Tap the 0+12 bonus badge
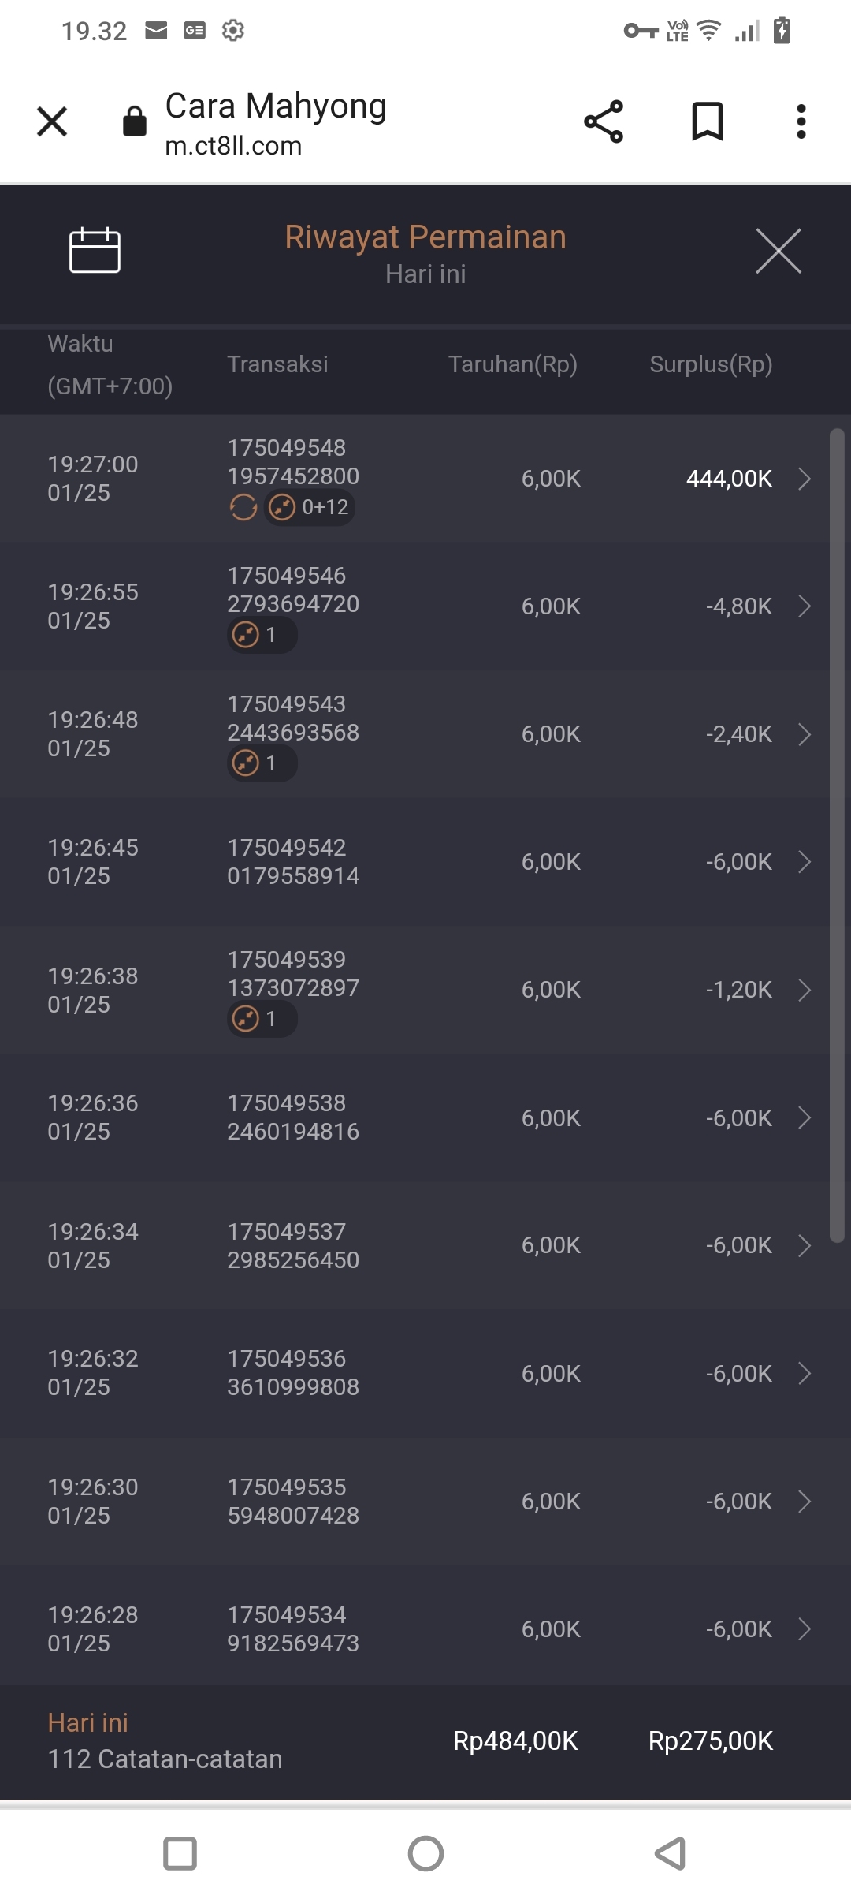Image resolution: width=851 pixels, height=1899 pixels. tap(310, 507)
